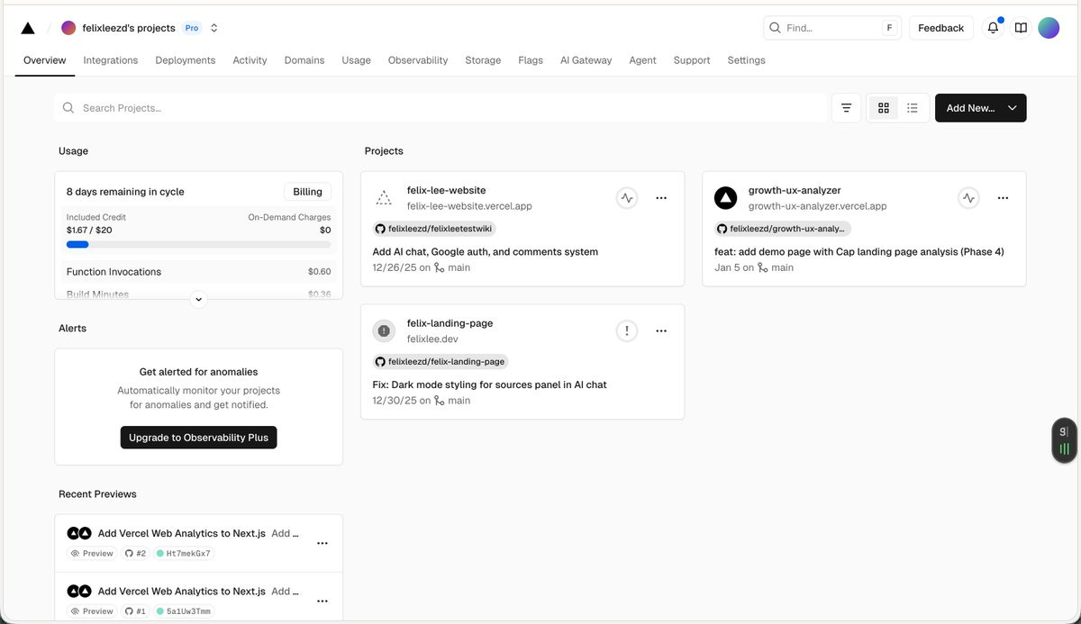Open felixlee.dev domain link
Image resolution: width=1081 pixels, height=624 pixels.
[432, 339]
